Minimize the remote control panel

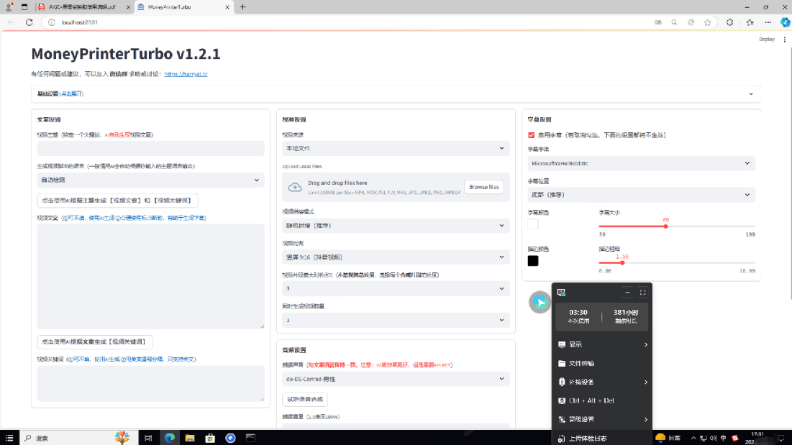(627, 292)
